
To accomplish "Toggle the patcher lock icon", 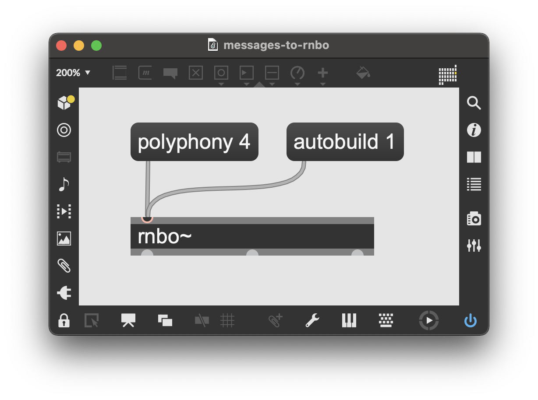I will pos(64,321).
